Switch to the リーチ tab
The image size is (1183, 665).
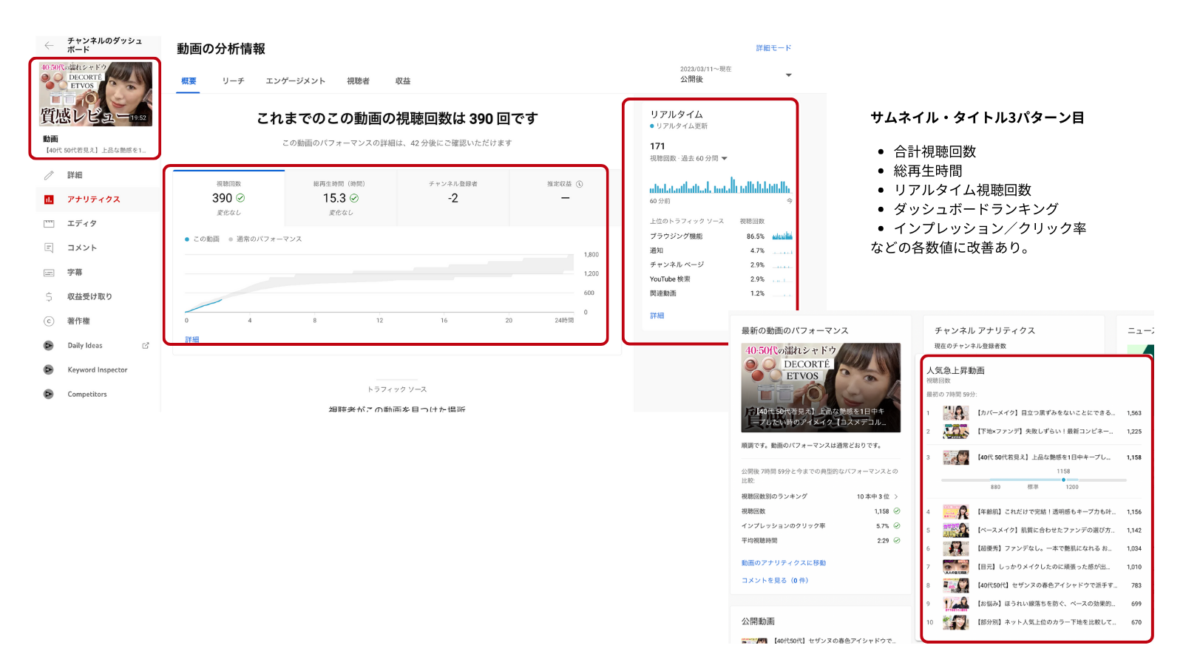233,81
